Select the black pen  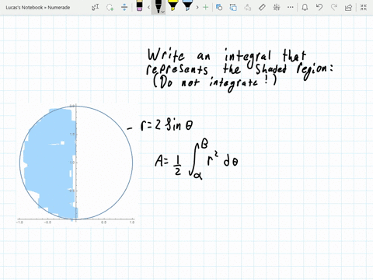[158, 6]
